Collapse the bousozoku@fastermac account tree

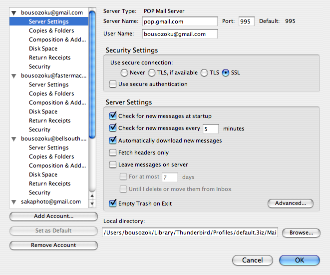(14, 76)
